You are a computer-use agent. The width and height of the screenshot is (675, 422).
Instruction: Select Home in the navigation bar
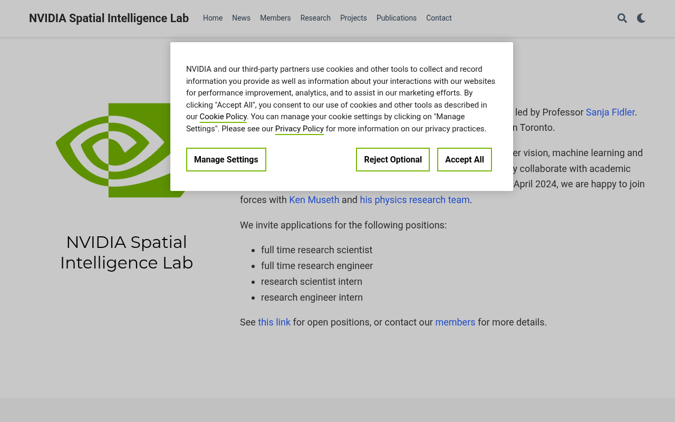pos(213,18)
